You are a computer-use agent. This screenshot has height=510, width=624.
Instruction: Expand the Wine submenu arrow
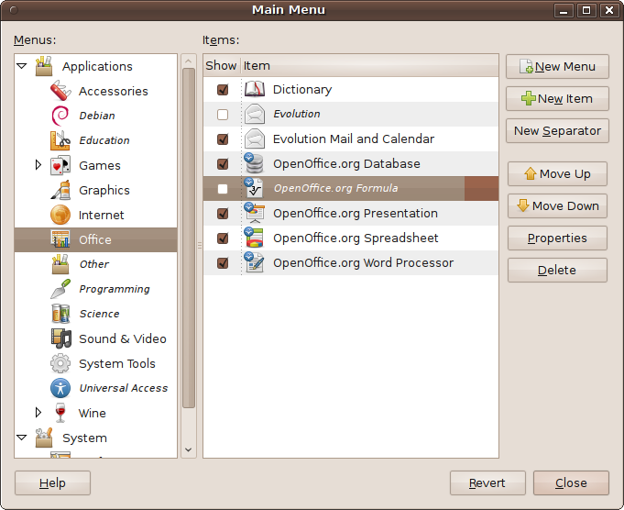[38, 413]
